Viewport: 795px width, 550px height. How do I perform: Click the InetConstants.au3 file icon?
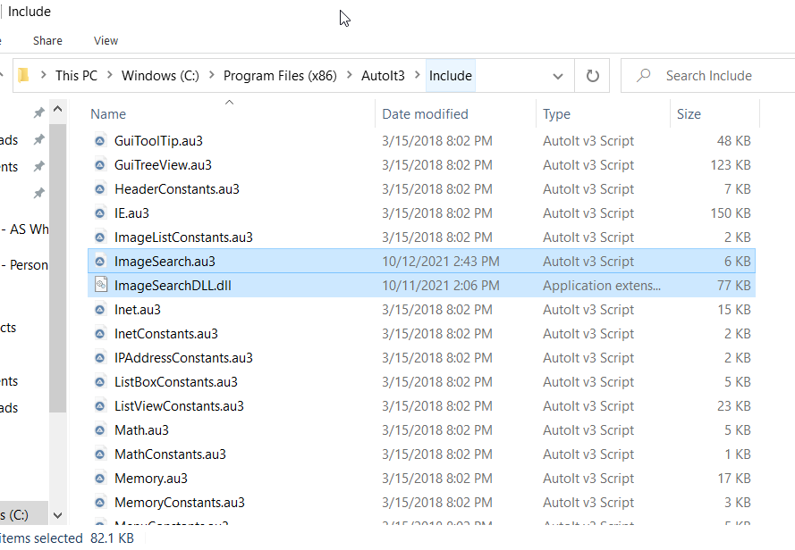tap(100, 334)
